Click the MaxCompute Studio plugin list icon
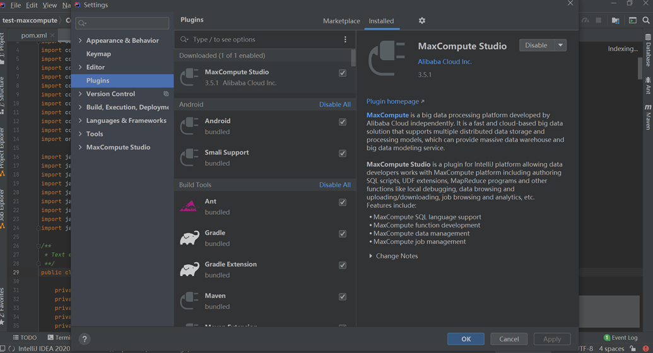The height and width of the screenshot is (353, 653). point(189,77)
